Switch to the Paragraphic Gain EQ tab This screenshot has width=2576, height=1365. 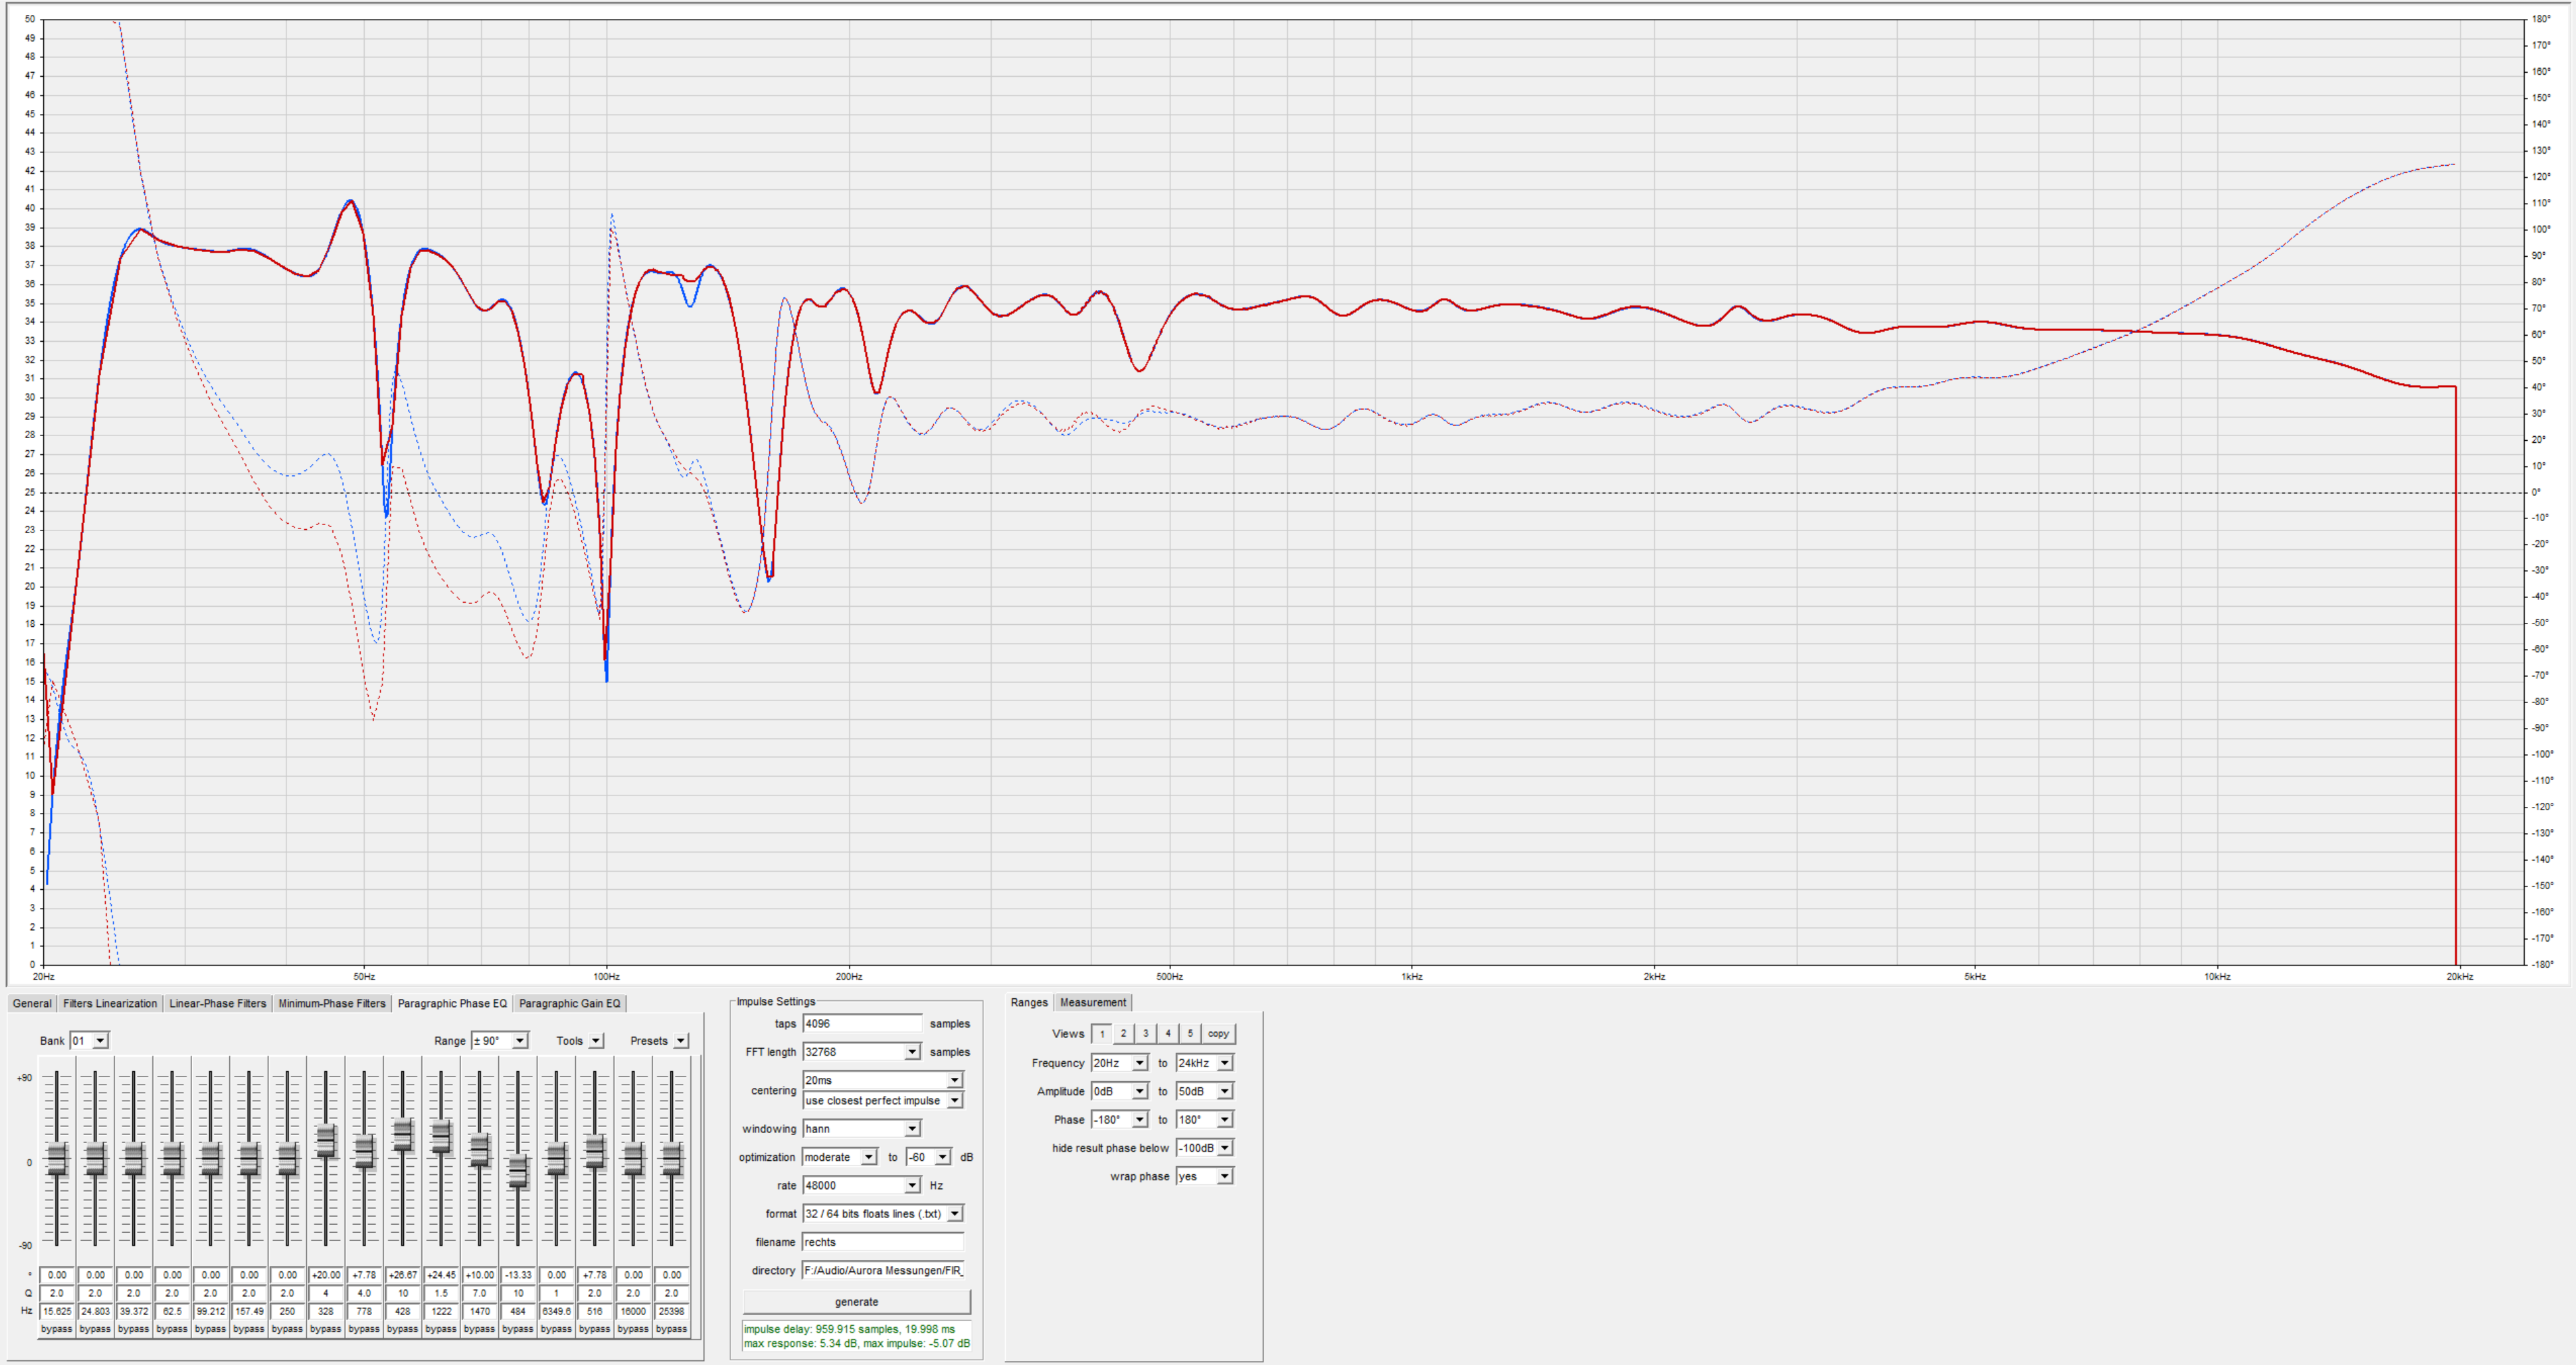pos(569,1003)
